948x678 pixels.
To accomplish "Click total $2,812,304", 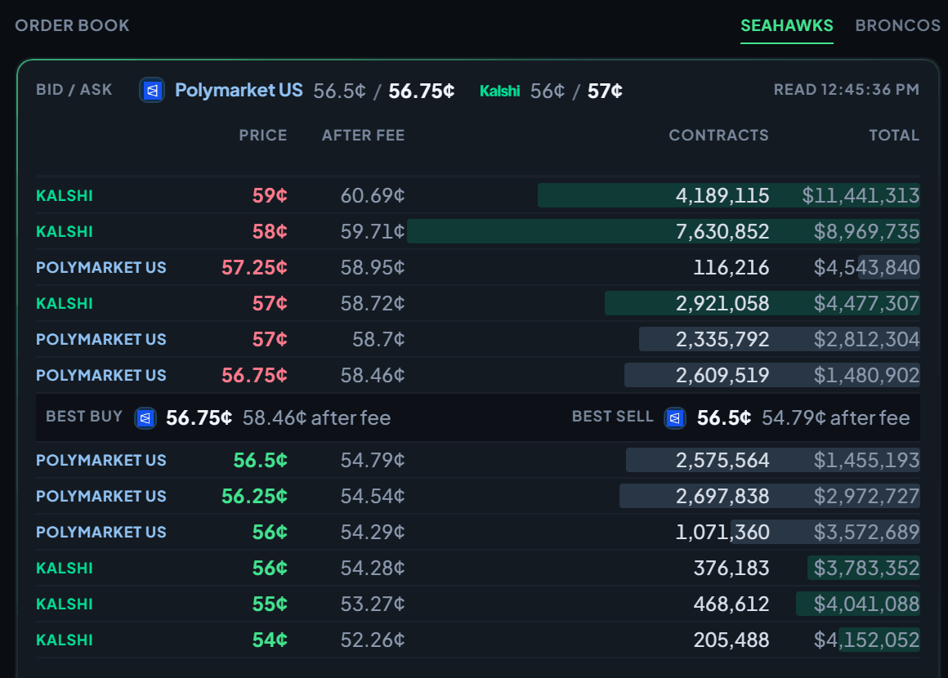I will click(x=866, y=339).
